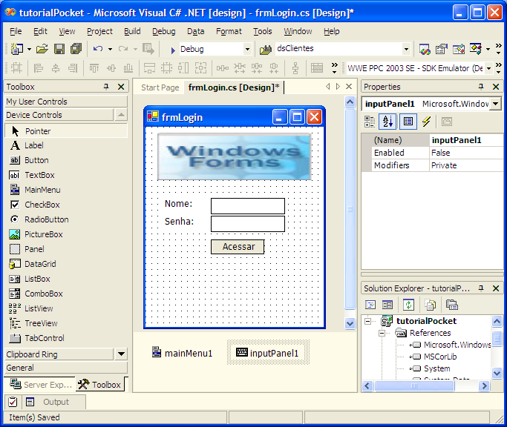
Task: Click the Nome text input field
Action: [247, 205]
